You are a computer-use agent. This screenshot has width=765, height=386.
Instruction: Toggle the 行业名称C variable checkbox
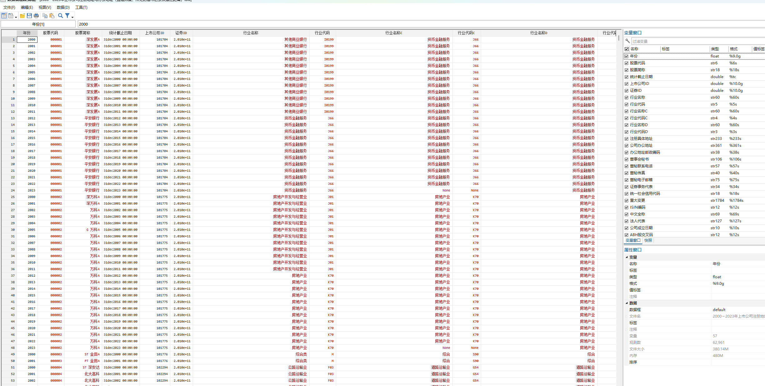pyautogui.click(x=626, y=111)
